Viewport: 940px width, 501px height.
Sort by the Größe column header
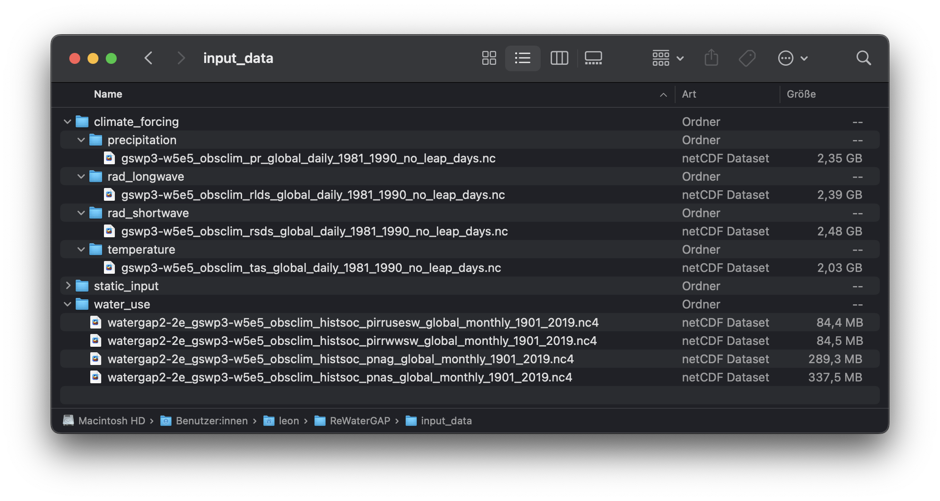click(x=801, y=94)
